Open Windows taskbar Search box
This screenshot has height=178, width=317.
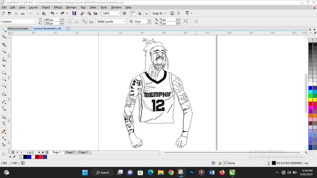pos(102,172)
